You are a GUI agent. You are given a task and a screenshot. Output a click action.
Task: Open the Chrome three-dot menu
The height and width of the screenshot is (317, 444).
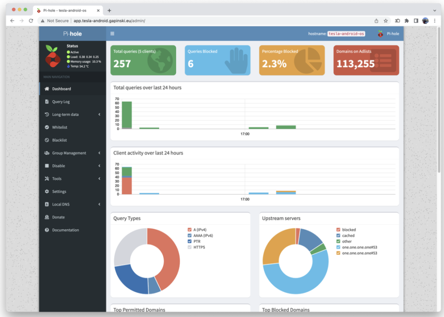click(x=435, y=21)
